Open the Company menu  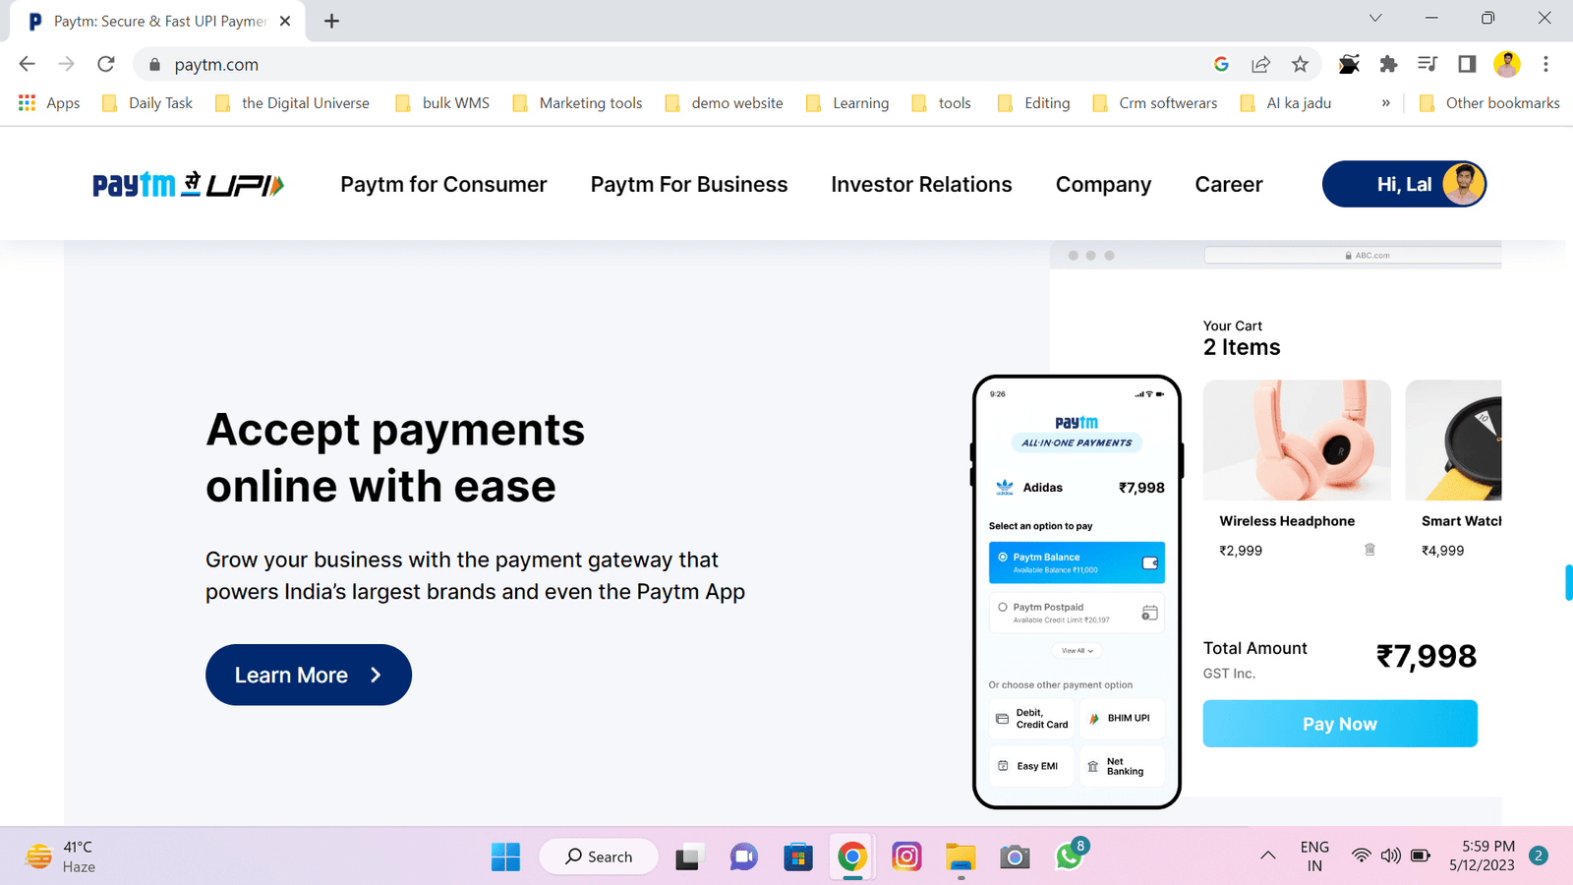tap(1103, 184)
